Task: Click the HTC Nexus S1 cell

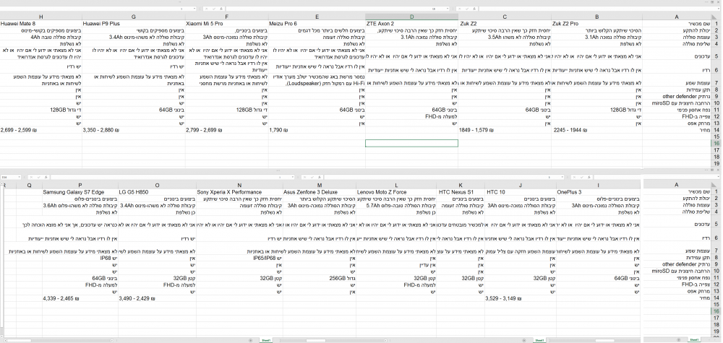Action: click(x=461, y=192)
